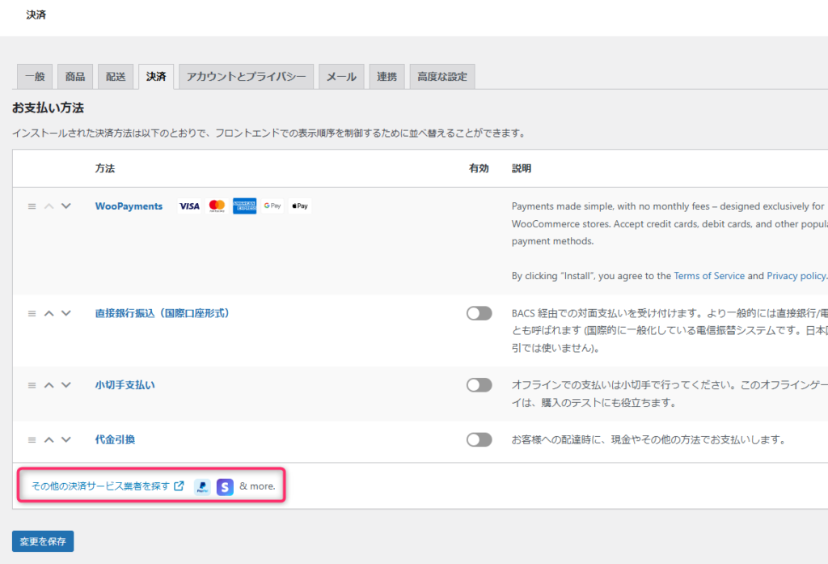Click the Stripe icon next to PayPal
The width and height of the screenshot is (828, 564).
224,486
